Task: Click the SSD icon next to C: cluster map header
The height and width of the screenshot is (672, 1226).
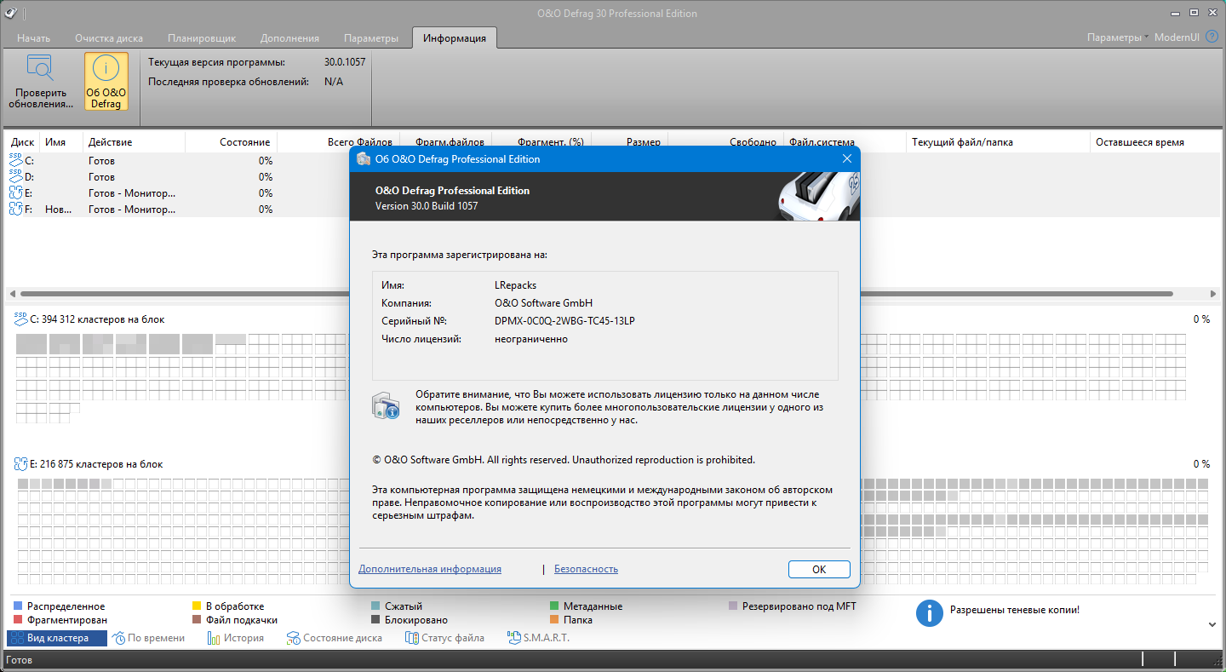Action: (x=21, y=319)
